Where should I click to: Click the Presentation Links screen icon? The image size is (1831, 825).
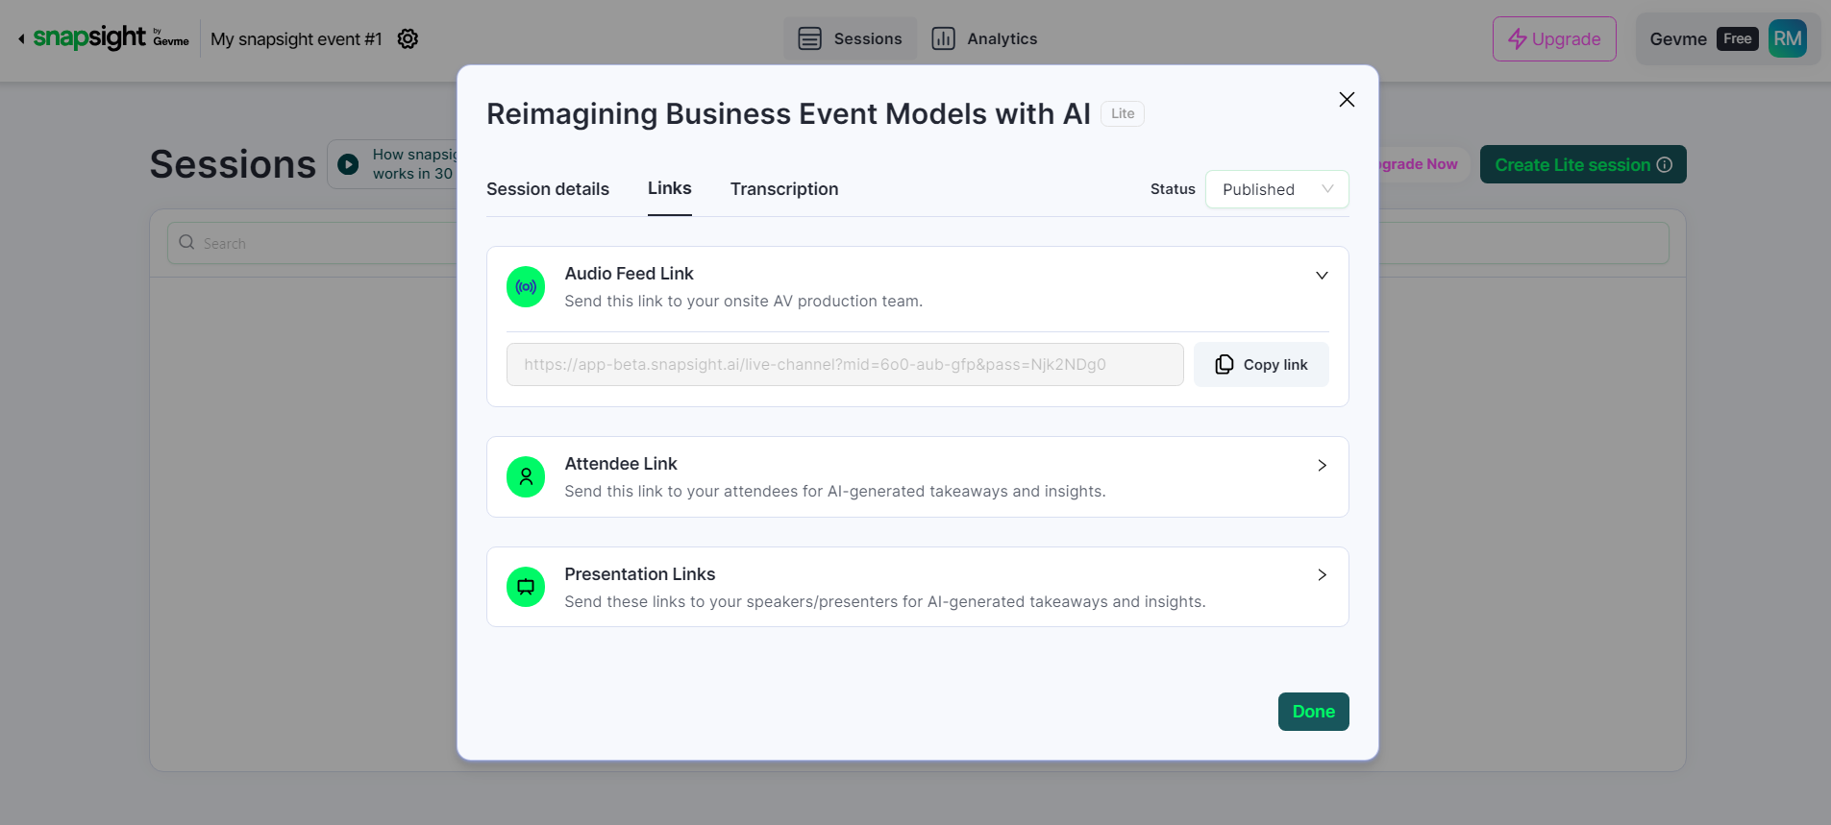pyautogui.click(x=526, y=587)
